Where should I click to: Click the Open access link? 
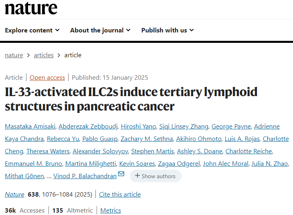(x=47, y=77)
